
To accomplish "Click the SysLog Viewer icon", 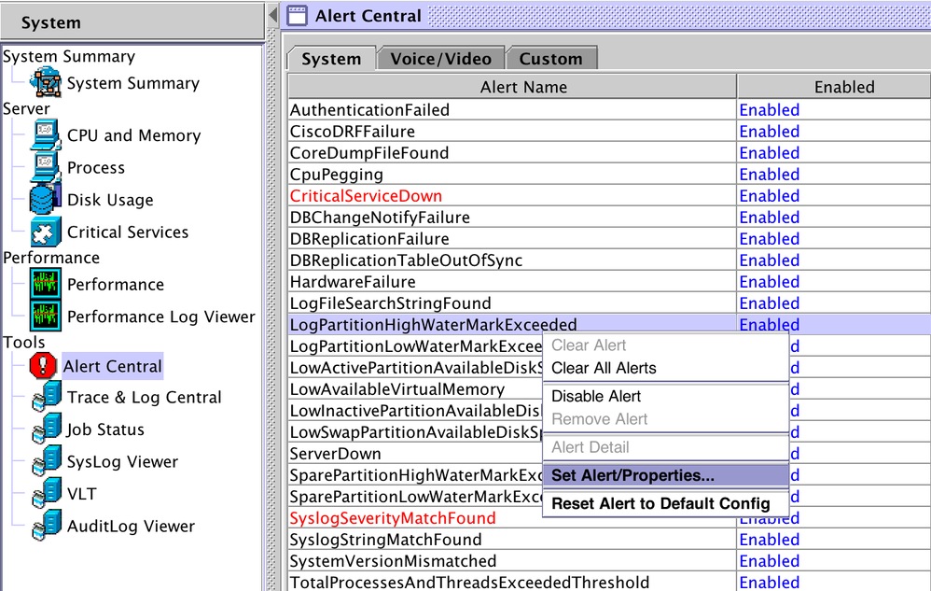I will tap(48, 462).
